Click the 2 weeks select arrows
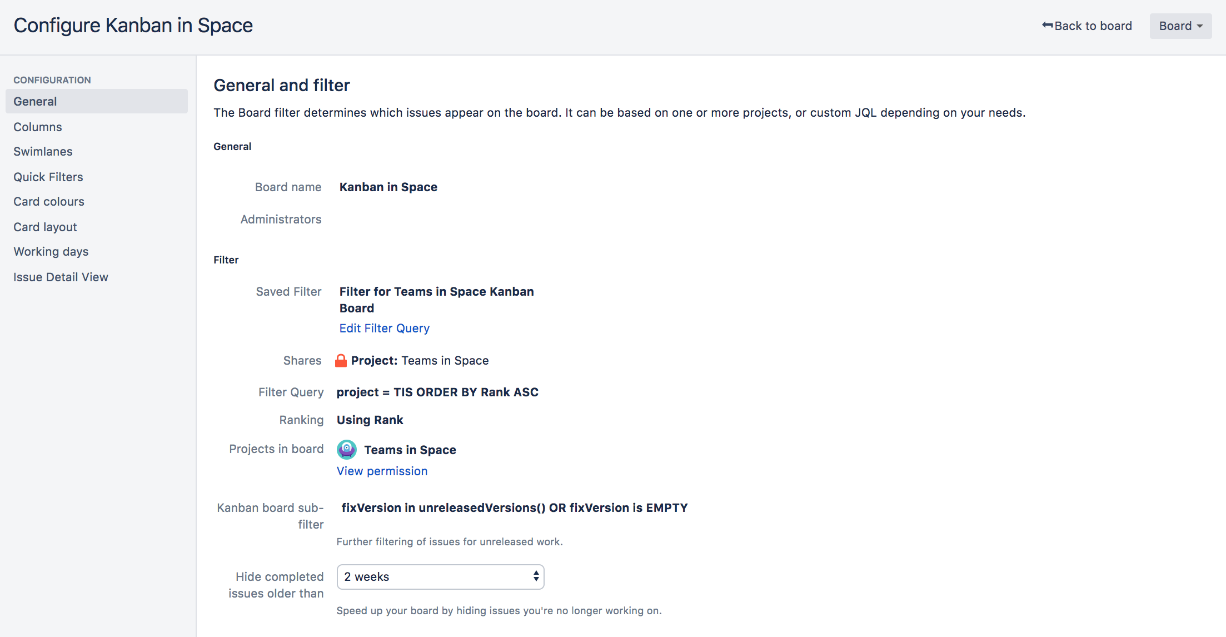Viewport: 1226px width, 637px height. tap(536, 576)
